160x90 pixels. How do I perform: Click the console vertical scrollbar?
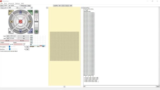159,46
